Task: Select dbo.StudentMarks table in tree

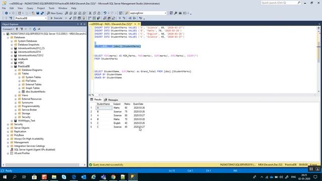Action: (35, 92)
